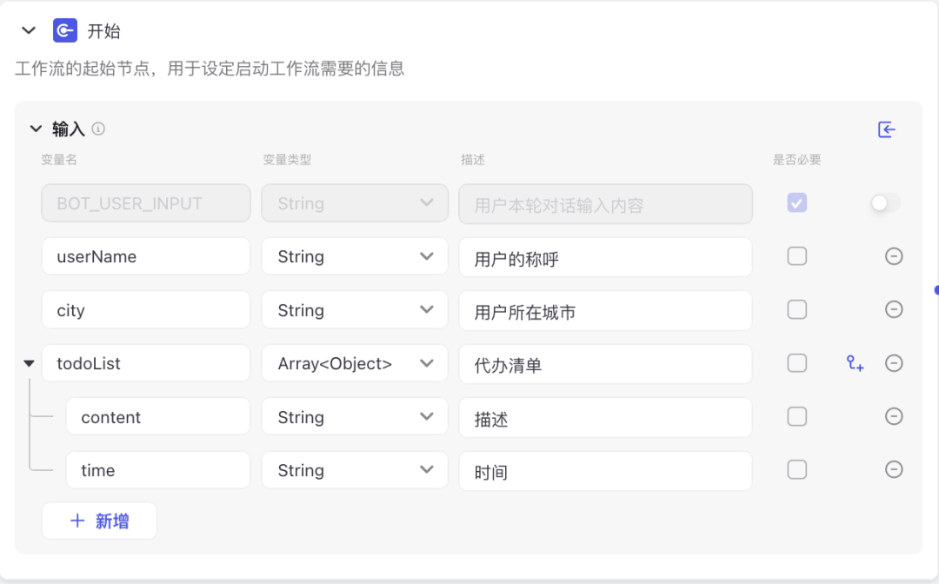This screenshot has height=584, width=939.
Task: Remove the userName variable row
Action: point(894,256)
